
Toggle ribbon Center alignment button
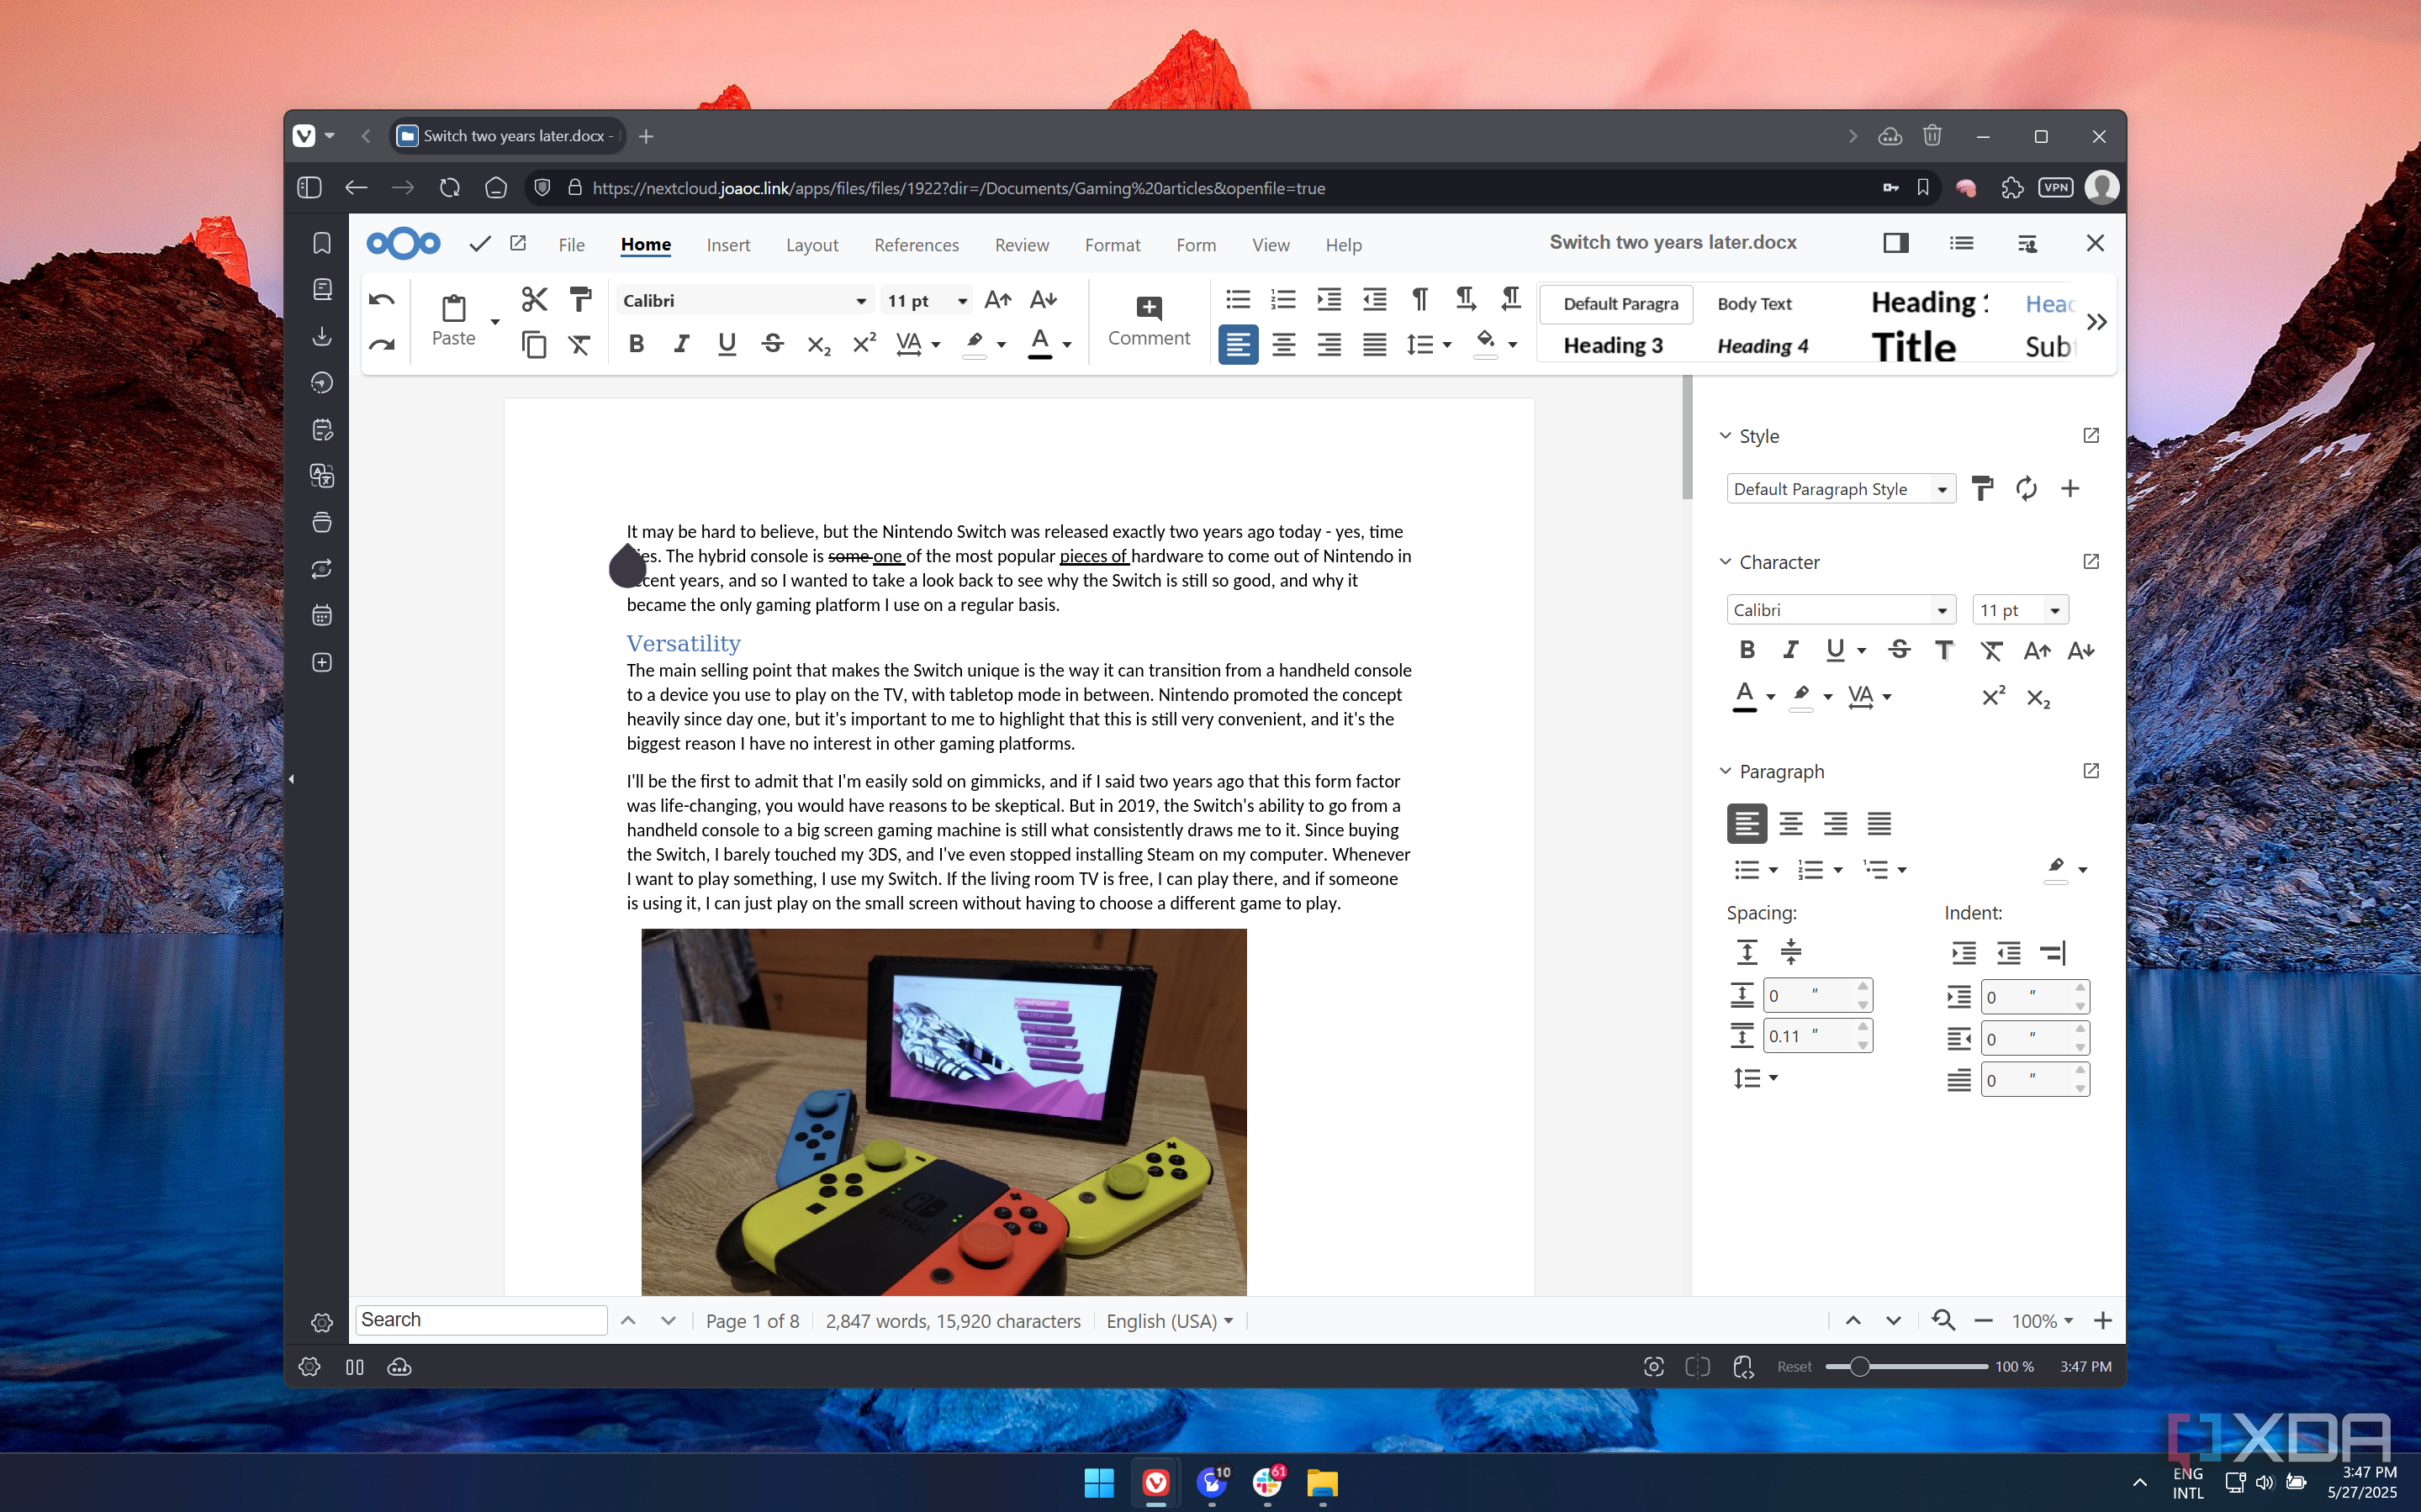coord(1283,345)
